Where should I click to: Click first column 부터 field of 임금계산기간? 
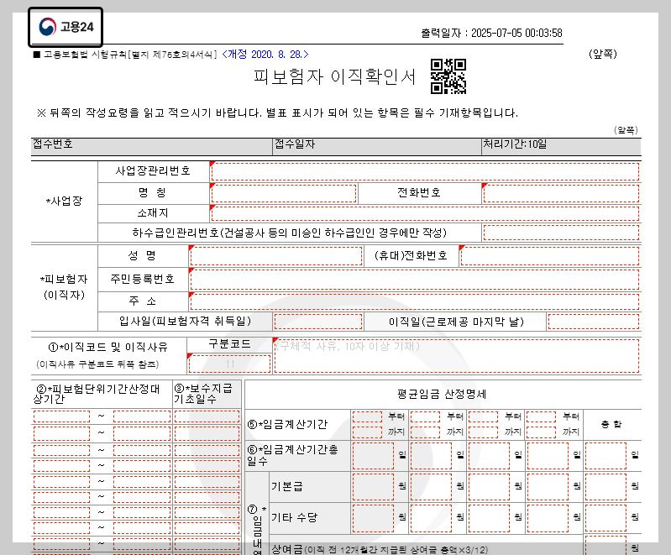[367, 416]
